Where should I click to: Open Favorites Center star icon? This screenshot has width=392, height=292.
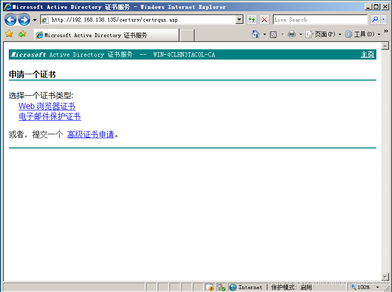[9, 34]
